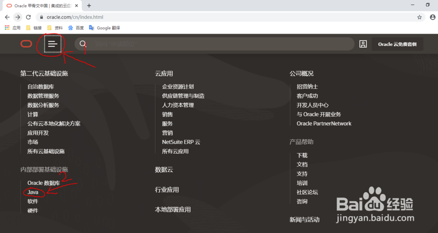The image size is (438, 233).
Task: Open 企业资源计划 link
Action: 178,87
